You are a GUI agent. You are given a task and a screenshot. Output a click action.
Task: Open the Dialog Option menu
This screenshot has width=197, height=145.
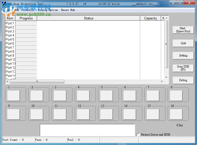[48, 10]
